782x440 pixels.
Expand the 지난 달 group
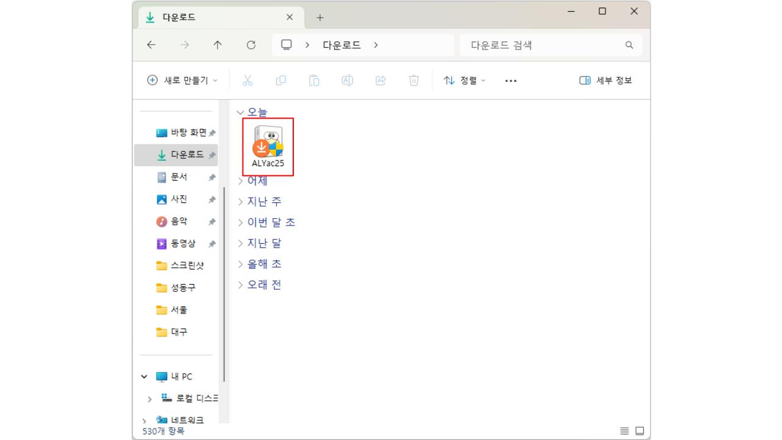(240, 243)
